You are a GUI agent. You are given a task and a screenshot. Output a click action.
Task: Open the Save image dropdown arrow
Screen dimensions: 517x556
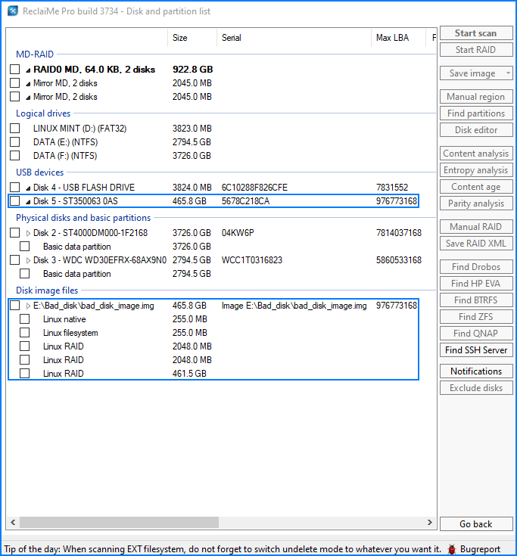(x=508, y=73)
